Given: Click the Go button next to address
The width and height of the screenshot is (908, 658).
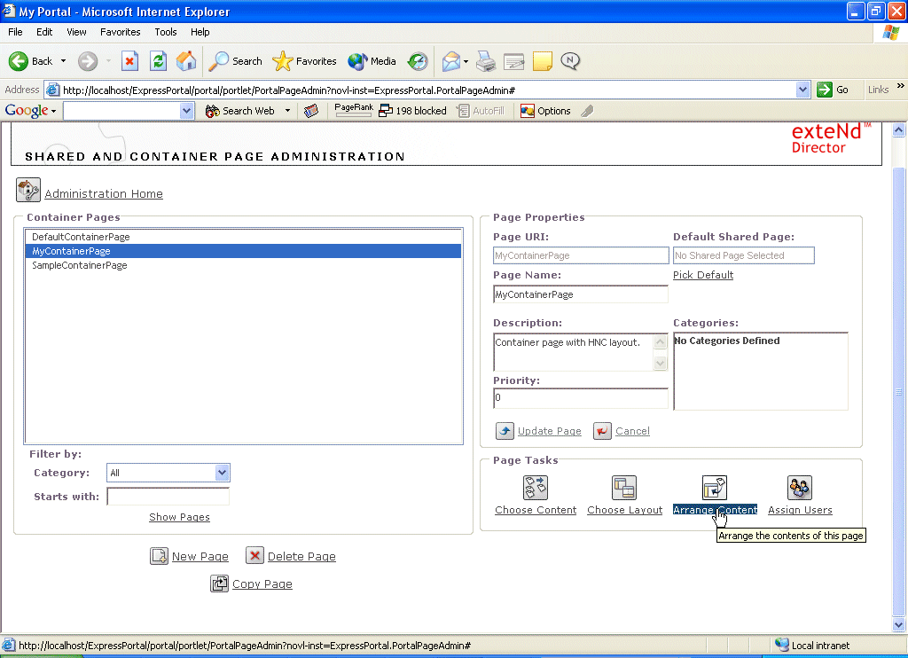Looking at the screenshot, I should click(x=833, y=90).
